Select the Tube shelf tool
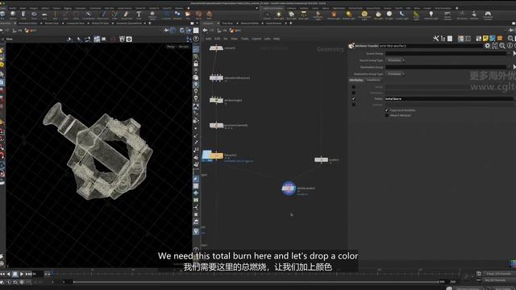 (23, 14)
